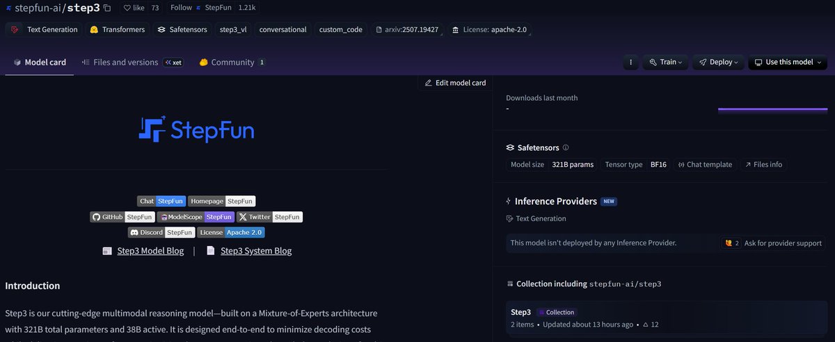Click the StepFun logo image
The width and height of the screenshot is (835, 342).
click(x=196, y=130)
